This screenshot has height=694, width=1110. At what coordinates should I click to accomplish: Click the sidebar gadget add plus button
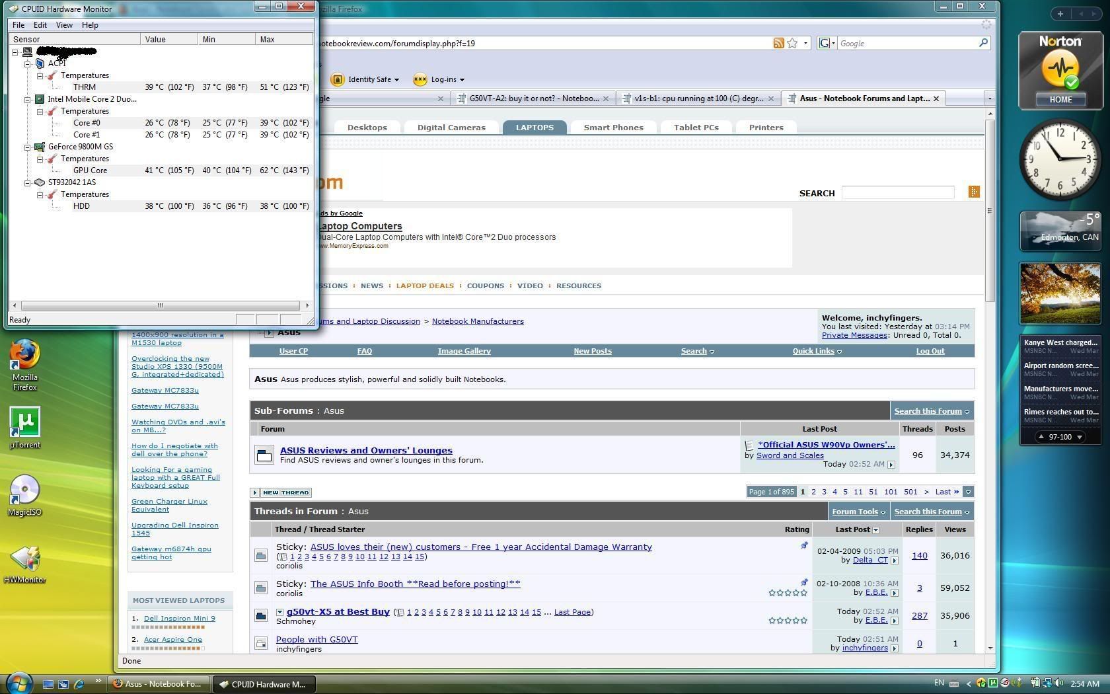pyautogui.click(x=1060, y=14)
